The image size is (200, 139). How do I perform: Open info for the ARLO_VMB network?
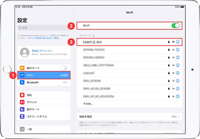tap(178, 65)
